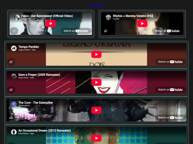
Task: Open the Ritchie video's channel avatar
Action: 108,17
